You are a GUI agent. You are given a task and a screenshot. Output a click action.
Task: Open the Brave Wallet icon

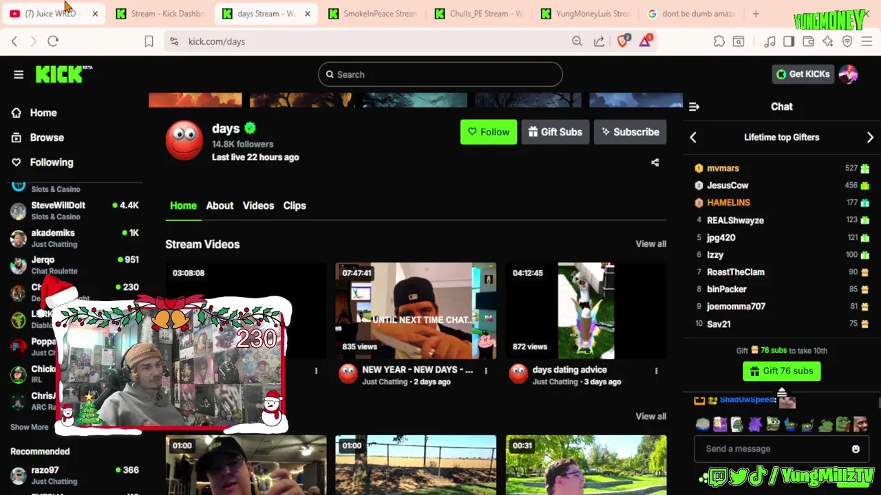pyautogui.click(x=808, y=41)
